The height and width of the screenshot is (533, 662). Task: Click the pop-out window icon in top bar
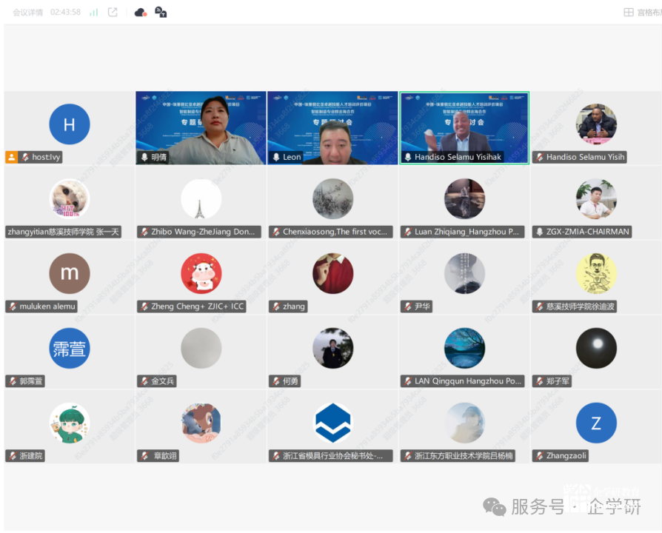113,13
